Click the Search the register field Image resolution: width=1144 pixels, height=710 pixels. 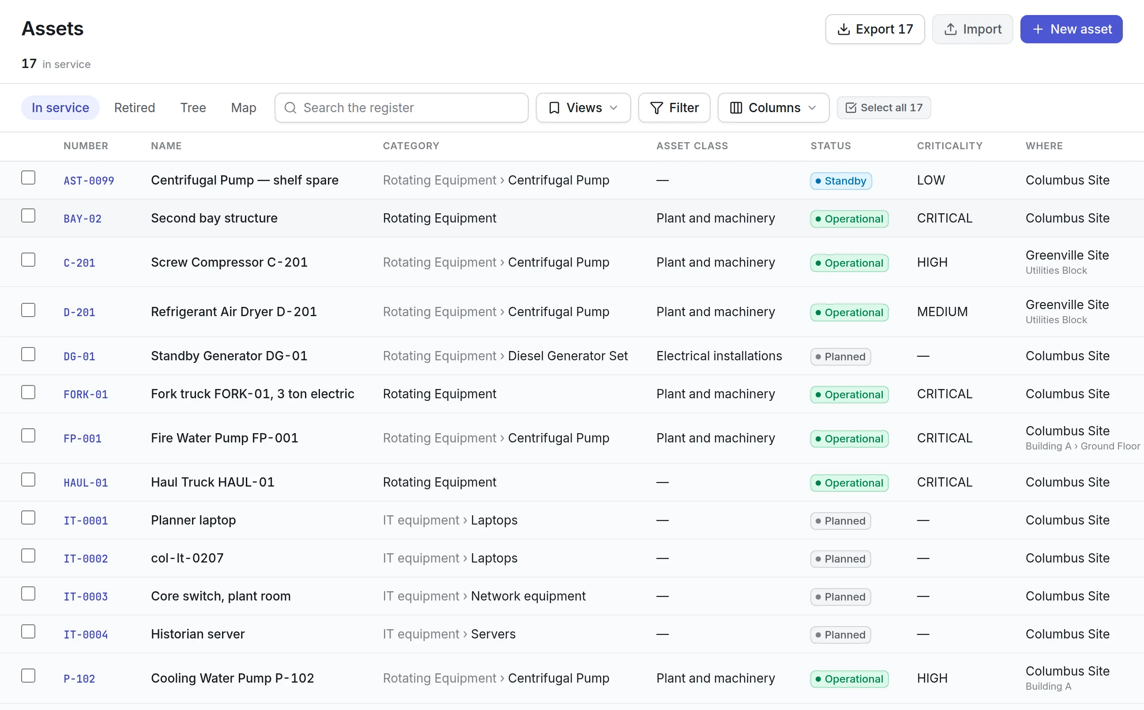tap(401, 108)
